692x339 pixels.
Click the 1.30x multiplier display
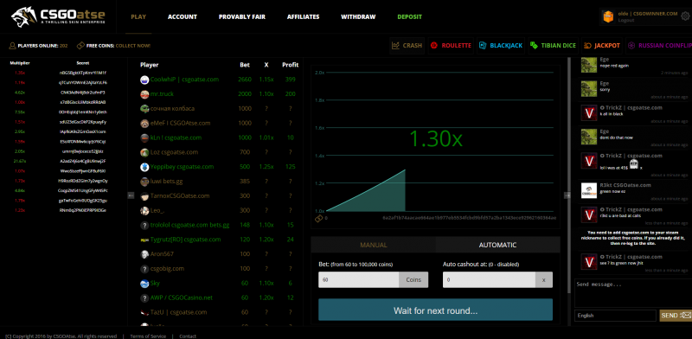tap(436, 138)
